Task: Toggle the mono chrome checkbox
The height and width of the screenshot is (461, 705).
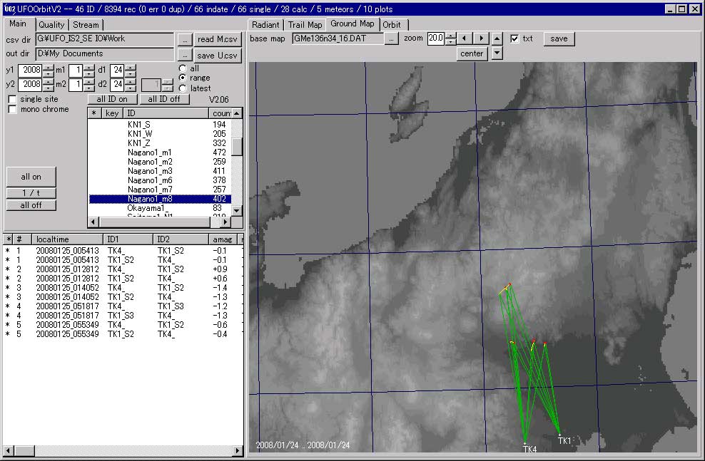Action: [x=12, y=109]
